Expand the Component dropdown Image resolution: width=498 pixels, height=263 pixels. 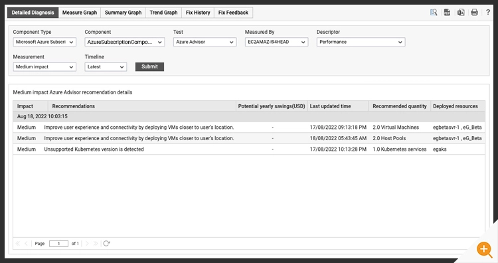tap(125, 42)
